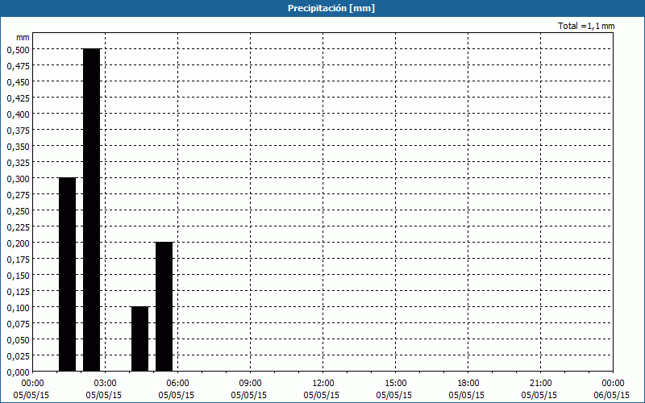Image resolution: width=645 pixels, height=403 pixels.
Task: Click the y-axis value 0,025
Action: pos(19,356)
